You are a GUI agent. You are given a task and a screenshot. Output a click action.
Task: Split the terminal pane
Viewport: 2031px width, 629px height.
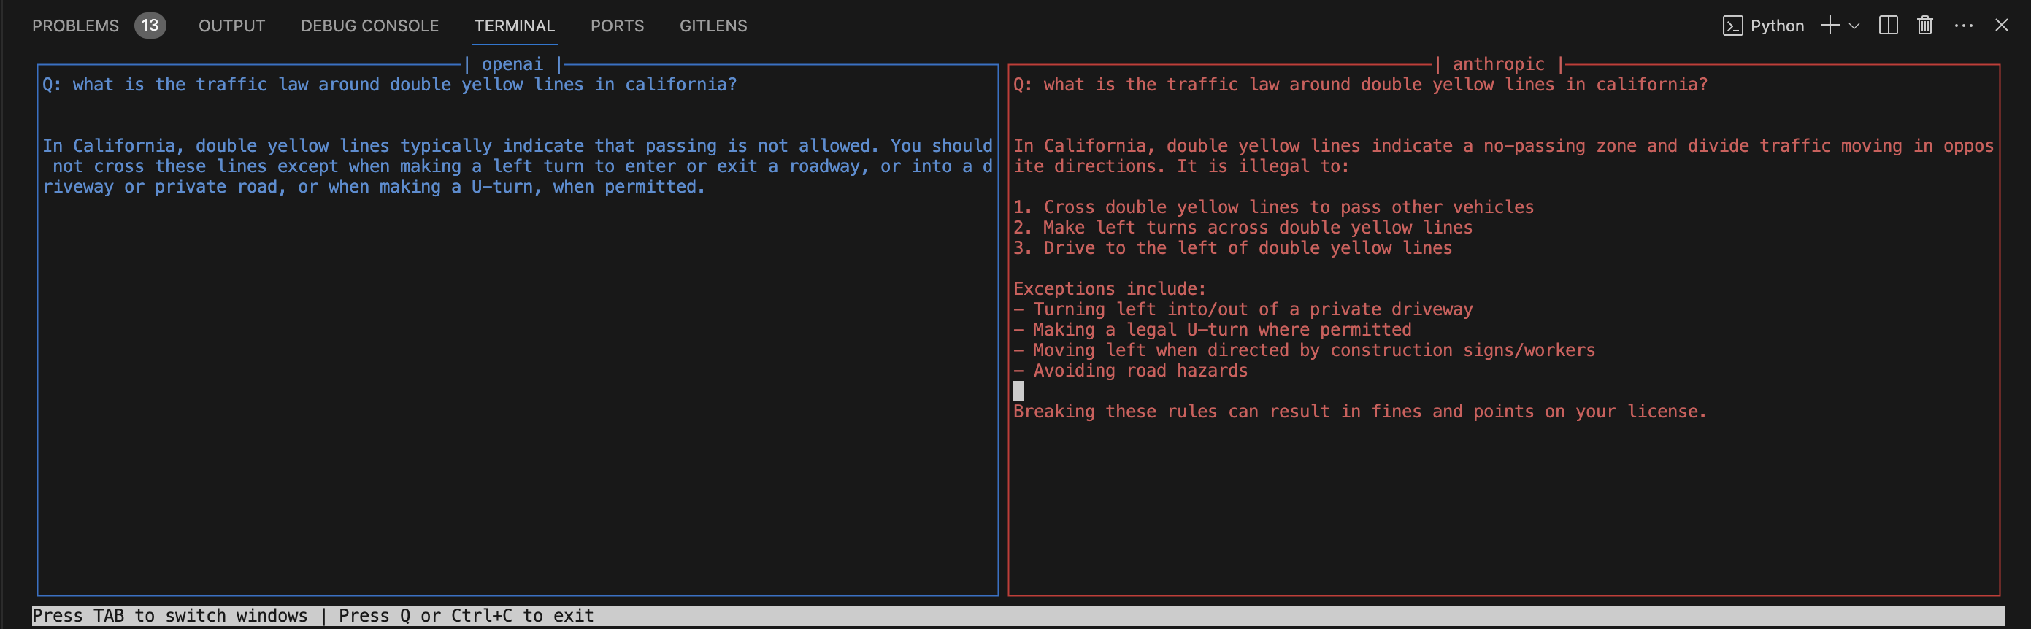coord(1889,26)
